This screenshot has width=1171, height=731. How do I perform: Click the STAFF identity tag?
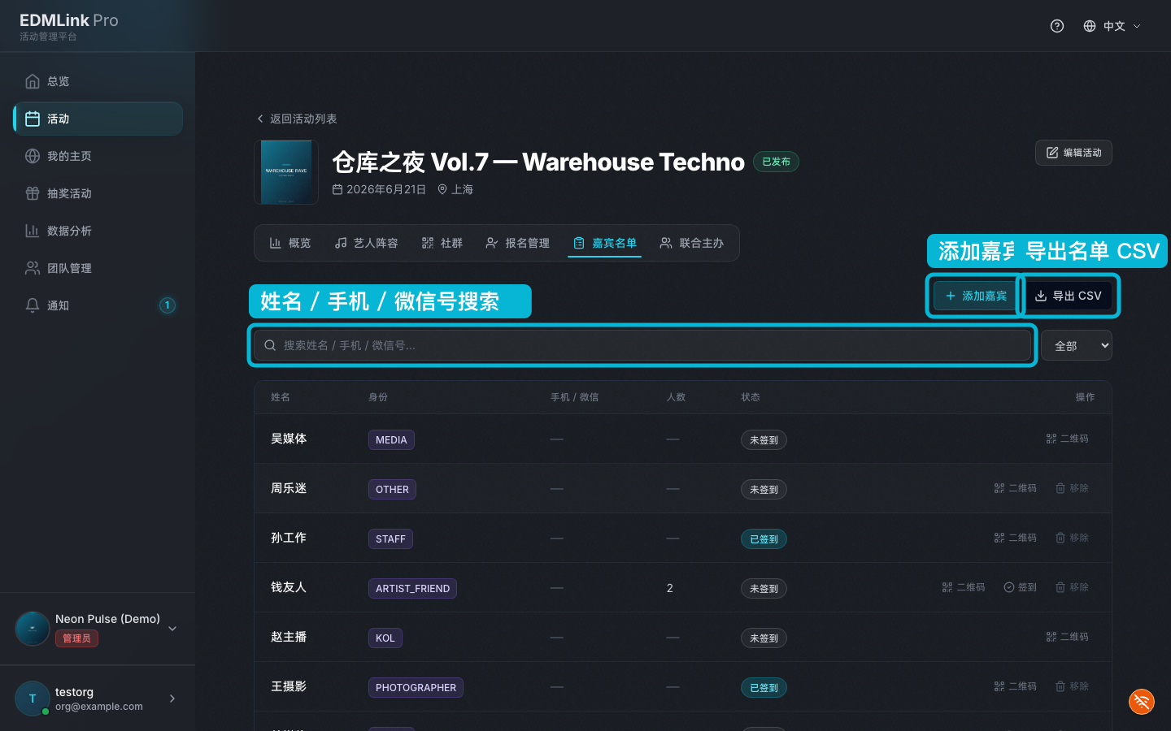(390, 539)
